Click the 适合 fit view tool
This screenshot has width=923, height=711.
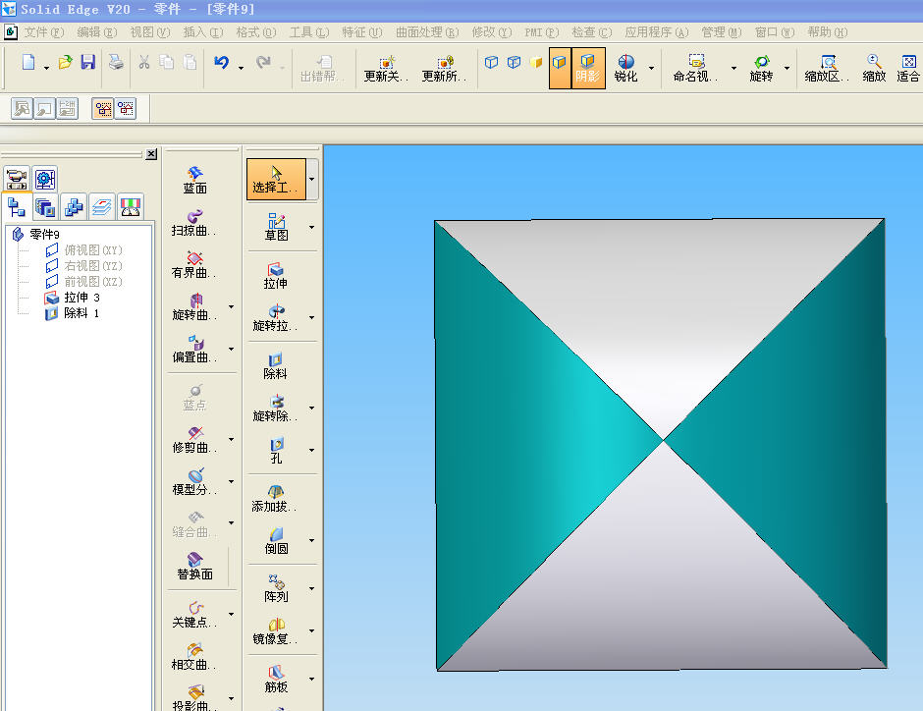coord(908,69)
